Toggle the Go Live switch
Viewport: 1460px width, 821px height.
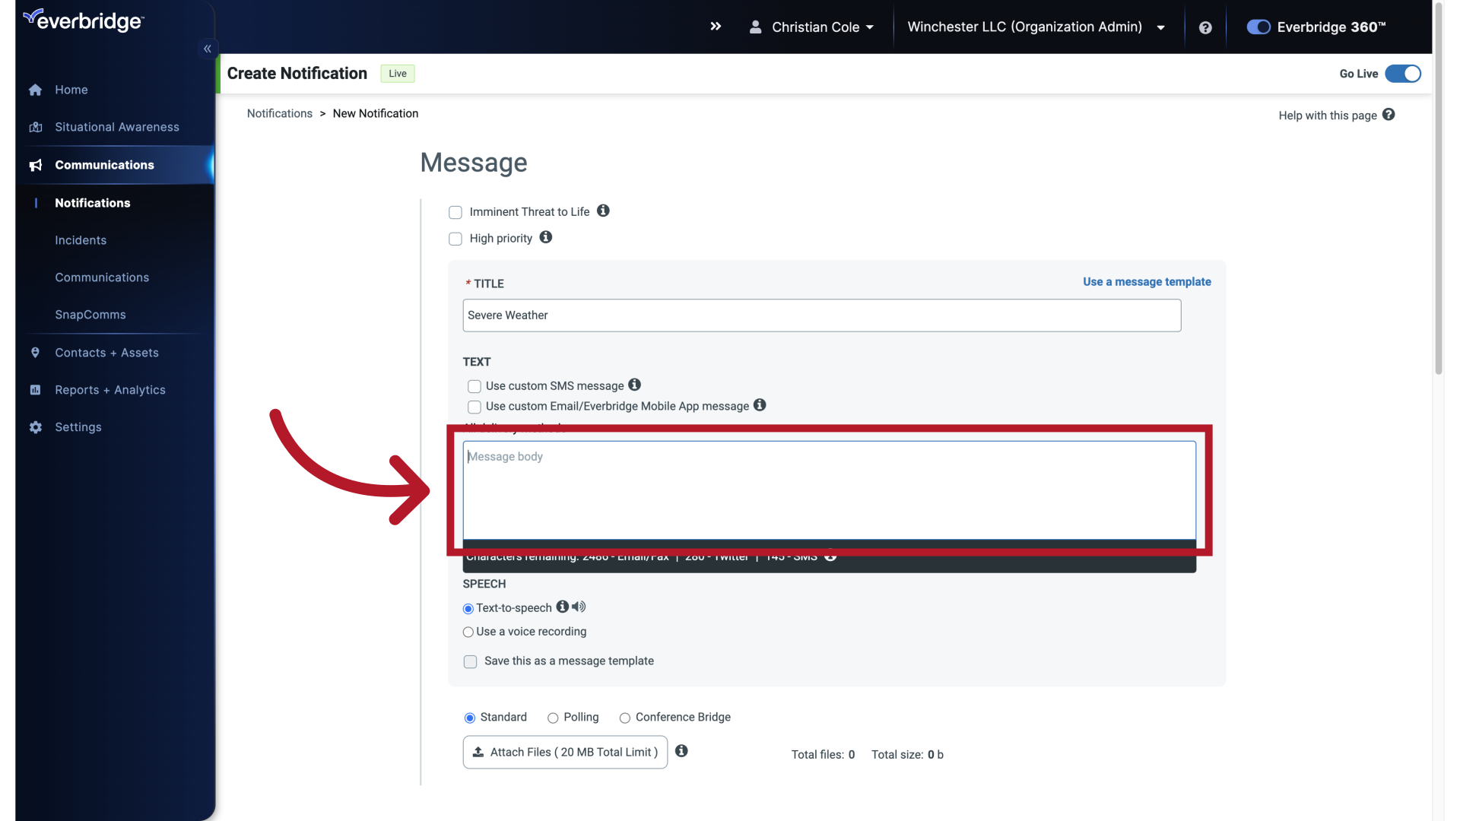pyautogui.click(x=1403, y=74)
